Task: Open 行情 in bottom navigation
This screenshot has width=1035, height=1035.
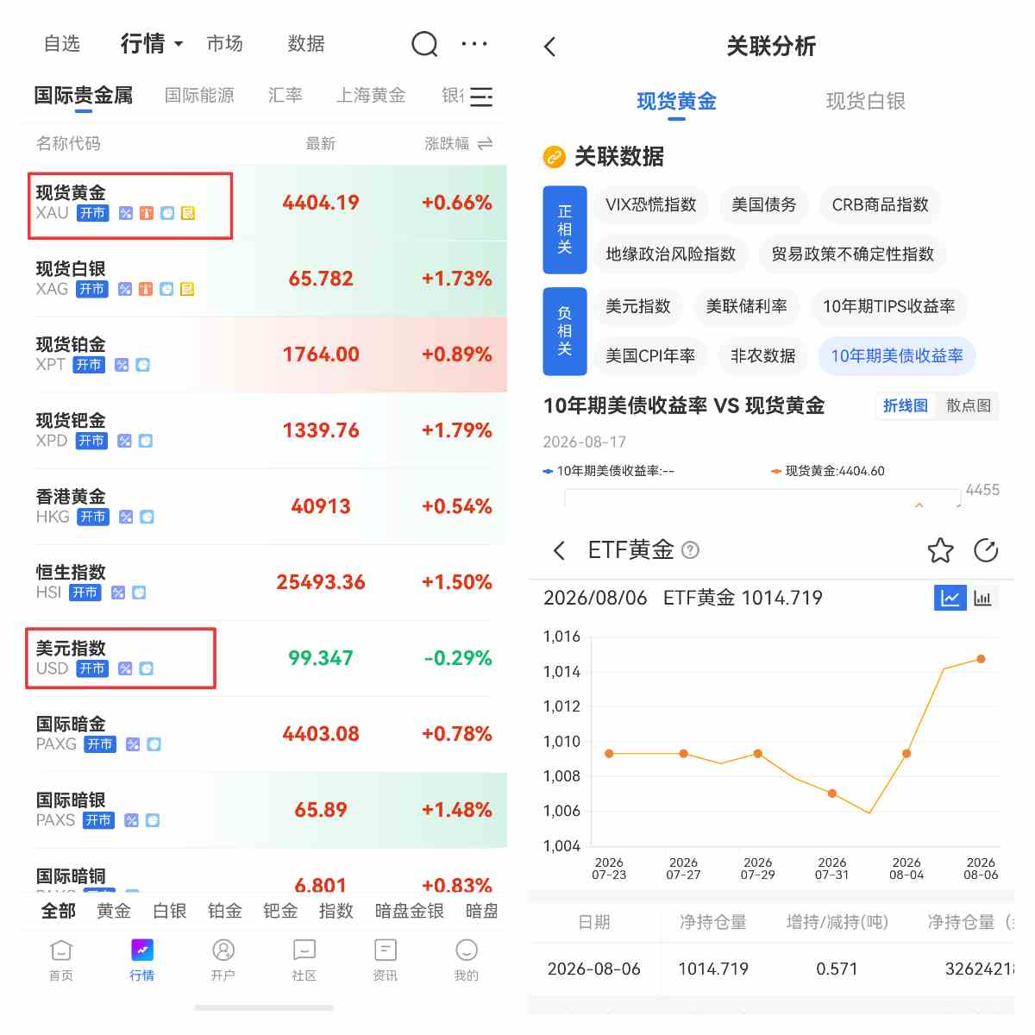Action: coord(142,960)
